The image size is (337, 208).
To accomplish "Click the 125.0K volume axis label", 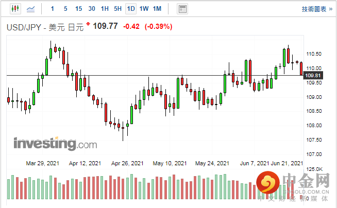I will pyautogui.click(x=314, y=169).
